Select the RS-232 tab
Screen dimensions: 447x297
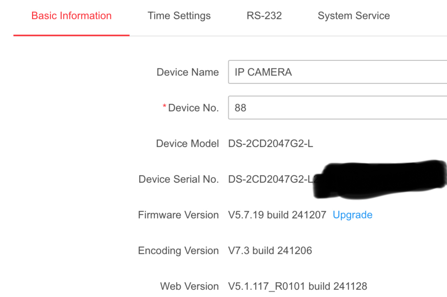(264, 16)
